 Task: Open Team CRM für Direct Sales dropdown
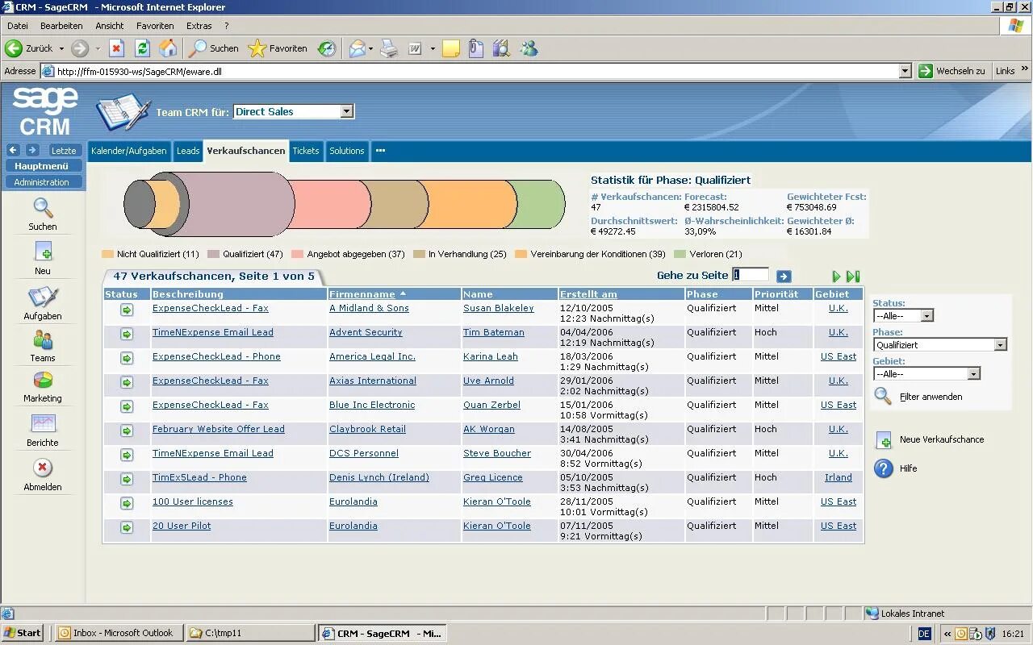(294, 112)
